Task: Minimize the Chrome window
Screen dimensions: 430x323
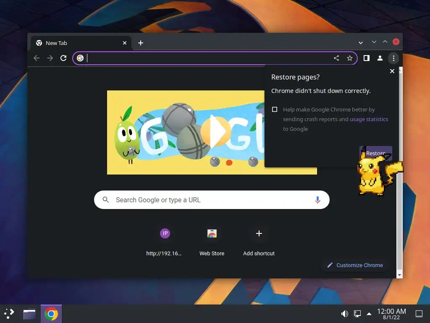Action: [374, 42]
